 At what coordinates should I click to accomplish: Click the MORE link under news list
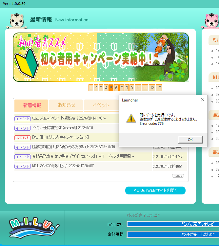178,176
